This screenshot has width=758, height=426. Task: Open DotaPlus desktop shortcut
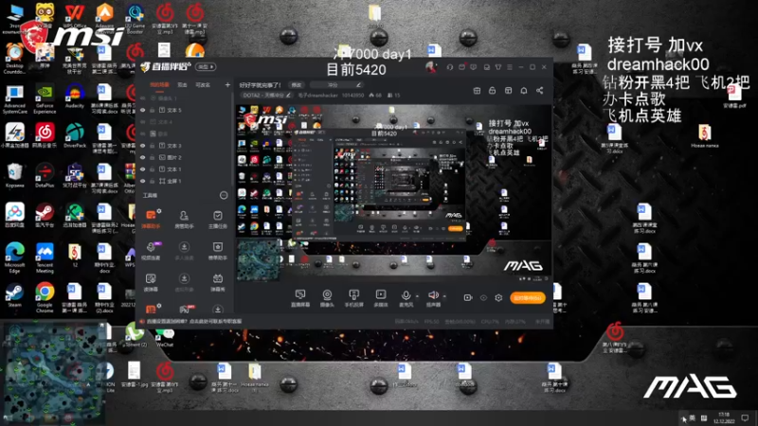click(x=45, y=176)
